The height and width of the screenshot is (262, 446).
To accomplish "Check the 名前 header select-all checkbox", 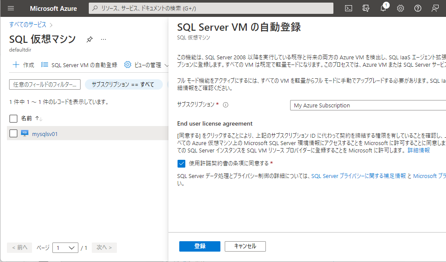I will point(13,118).
